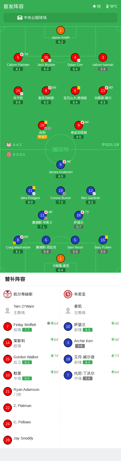
Task: Tap captain Jack Brydon number 35 badge
Action: (x=46, y=57)
